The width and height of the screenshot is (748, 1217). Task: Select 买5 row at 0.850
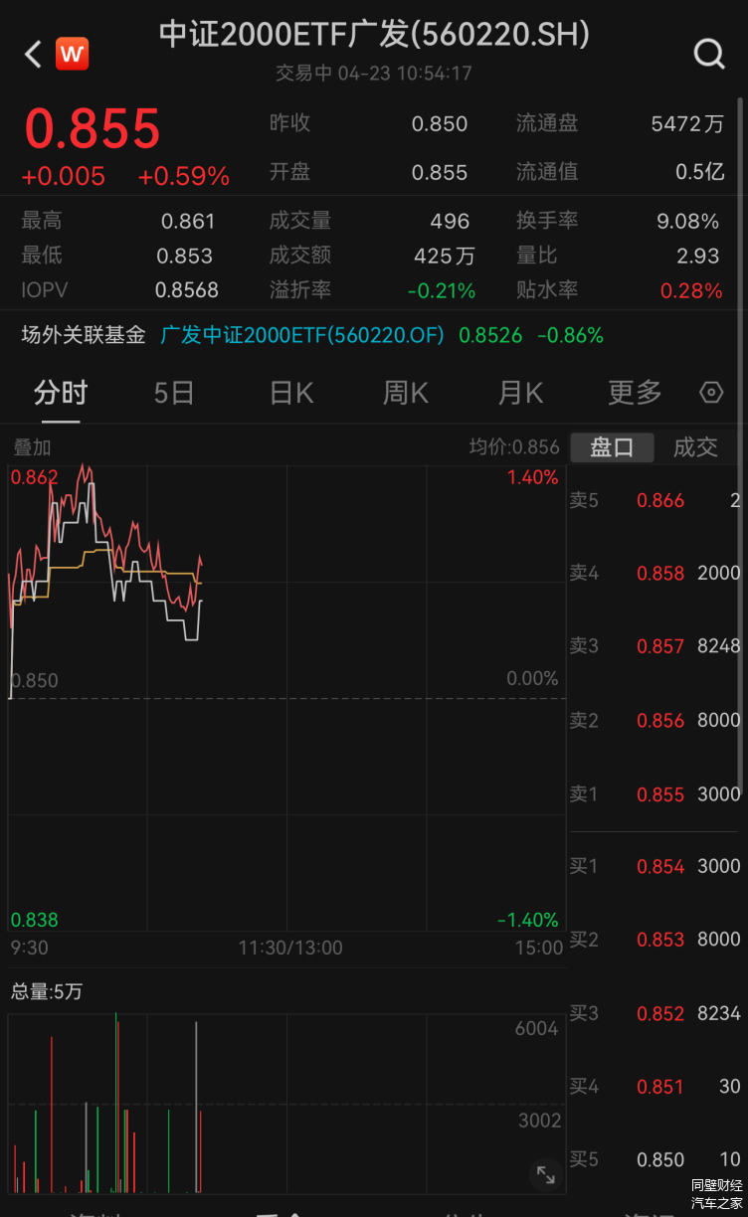654,1159
